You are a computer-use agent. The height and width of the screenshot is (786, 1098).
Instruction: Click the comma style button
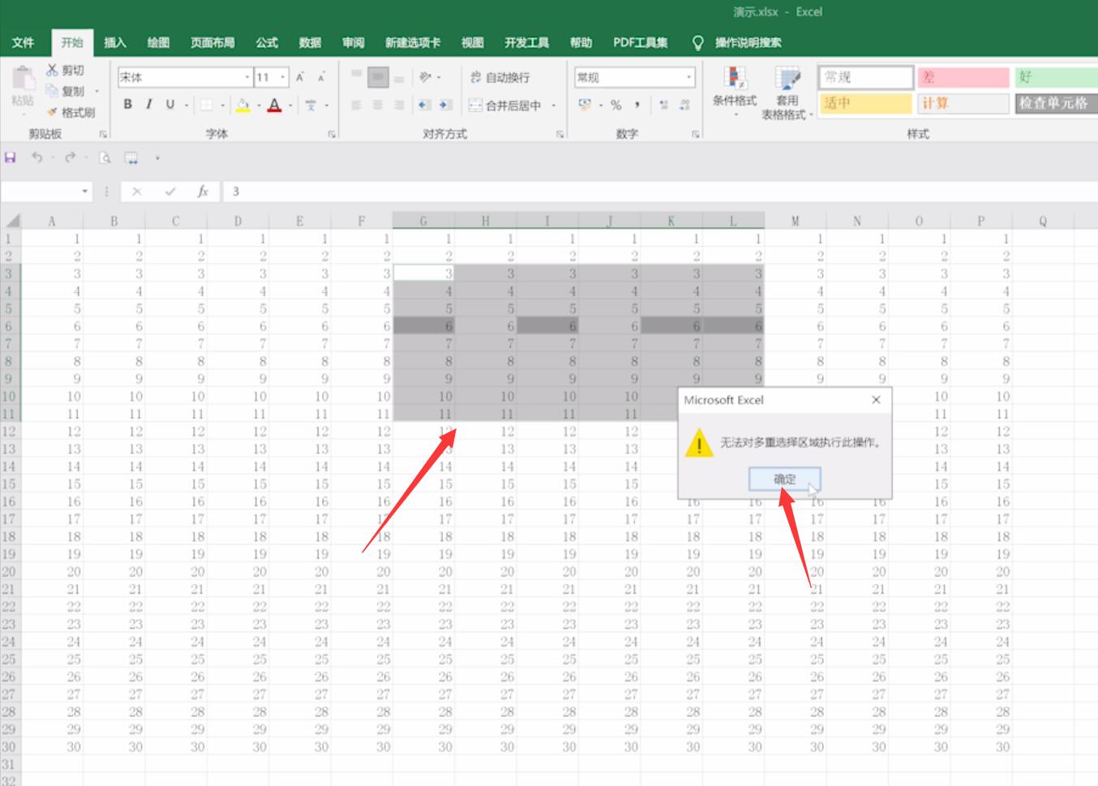637,105
